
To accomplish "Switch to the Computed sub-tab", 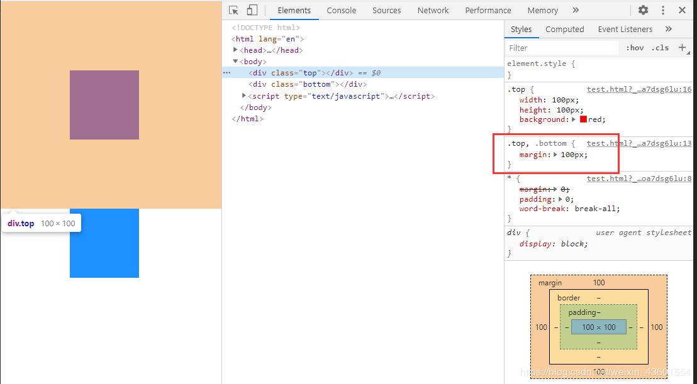I will click(564, 30).
